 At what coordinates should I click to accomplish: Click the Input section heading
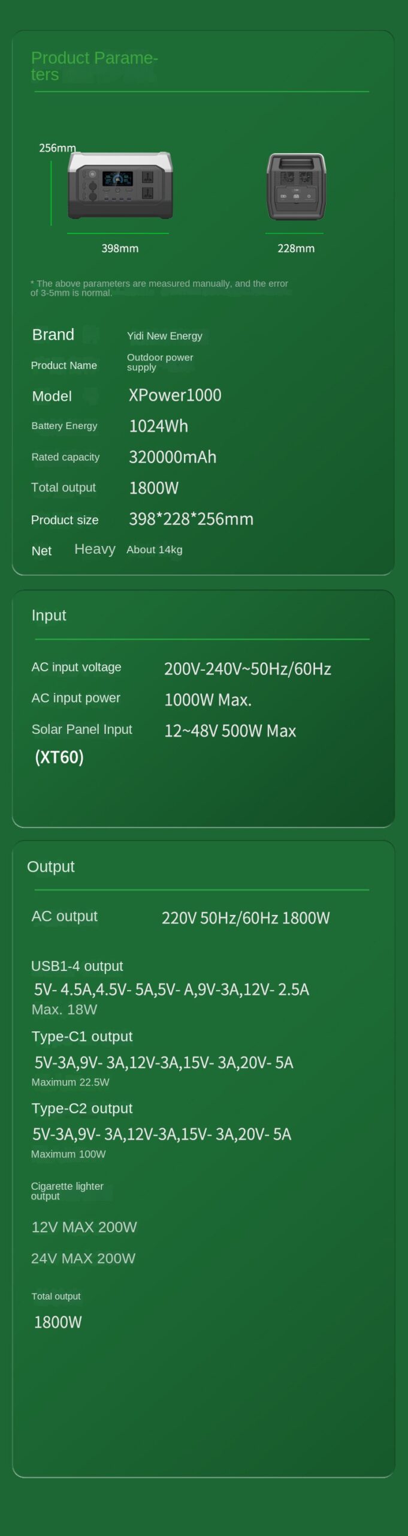pos(49,616)
